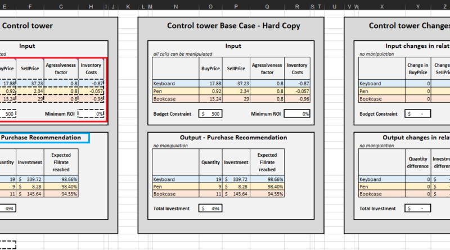The image size is (450, 250).
Task: Click Keyboard Inventory Costs -0.87 in Base Case
Action: [x=297, y=84]
